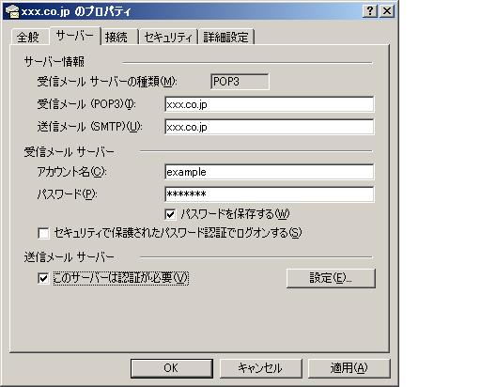The image size is (481, 387).
Task: Select the サーバー tab
Action: 74,36
